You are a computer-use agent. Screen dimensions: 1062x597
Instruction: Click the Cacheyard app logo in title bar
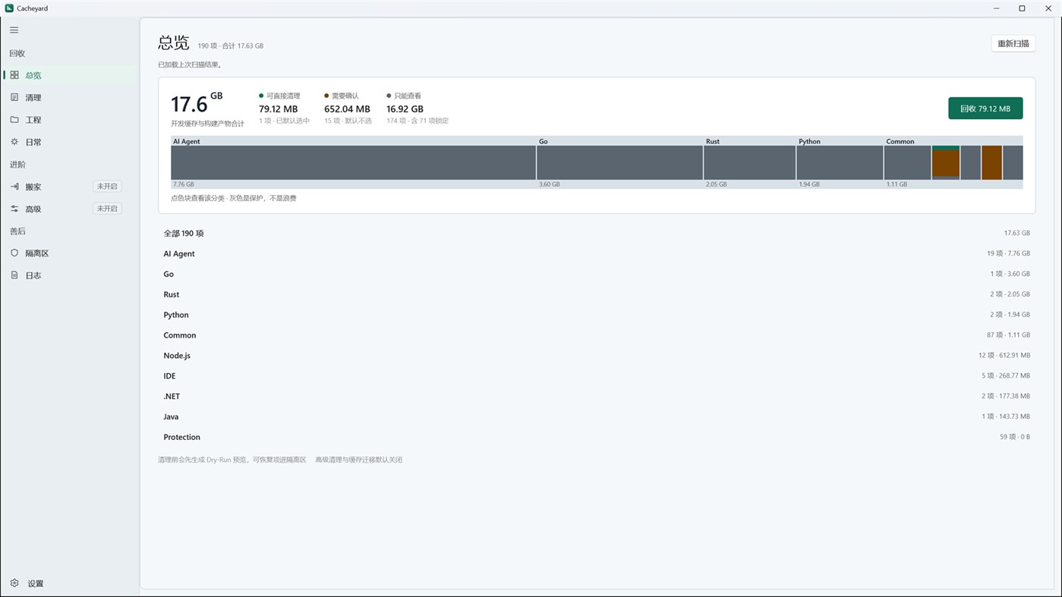point(9,8)
